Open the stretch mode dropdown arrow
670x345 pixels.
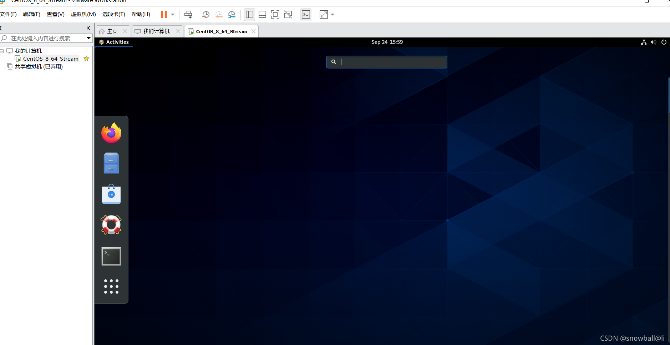pos(332,15)
